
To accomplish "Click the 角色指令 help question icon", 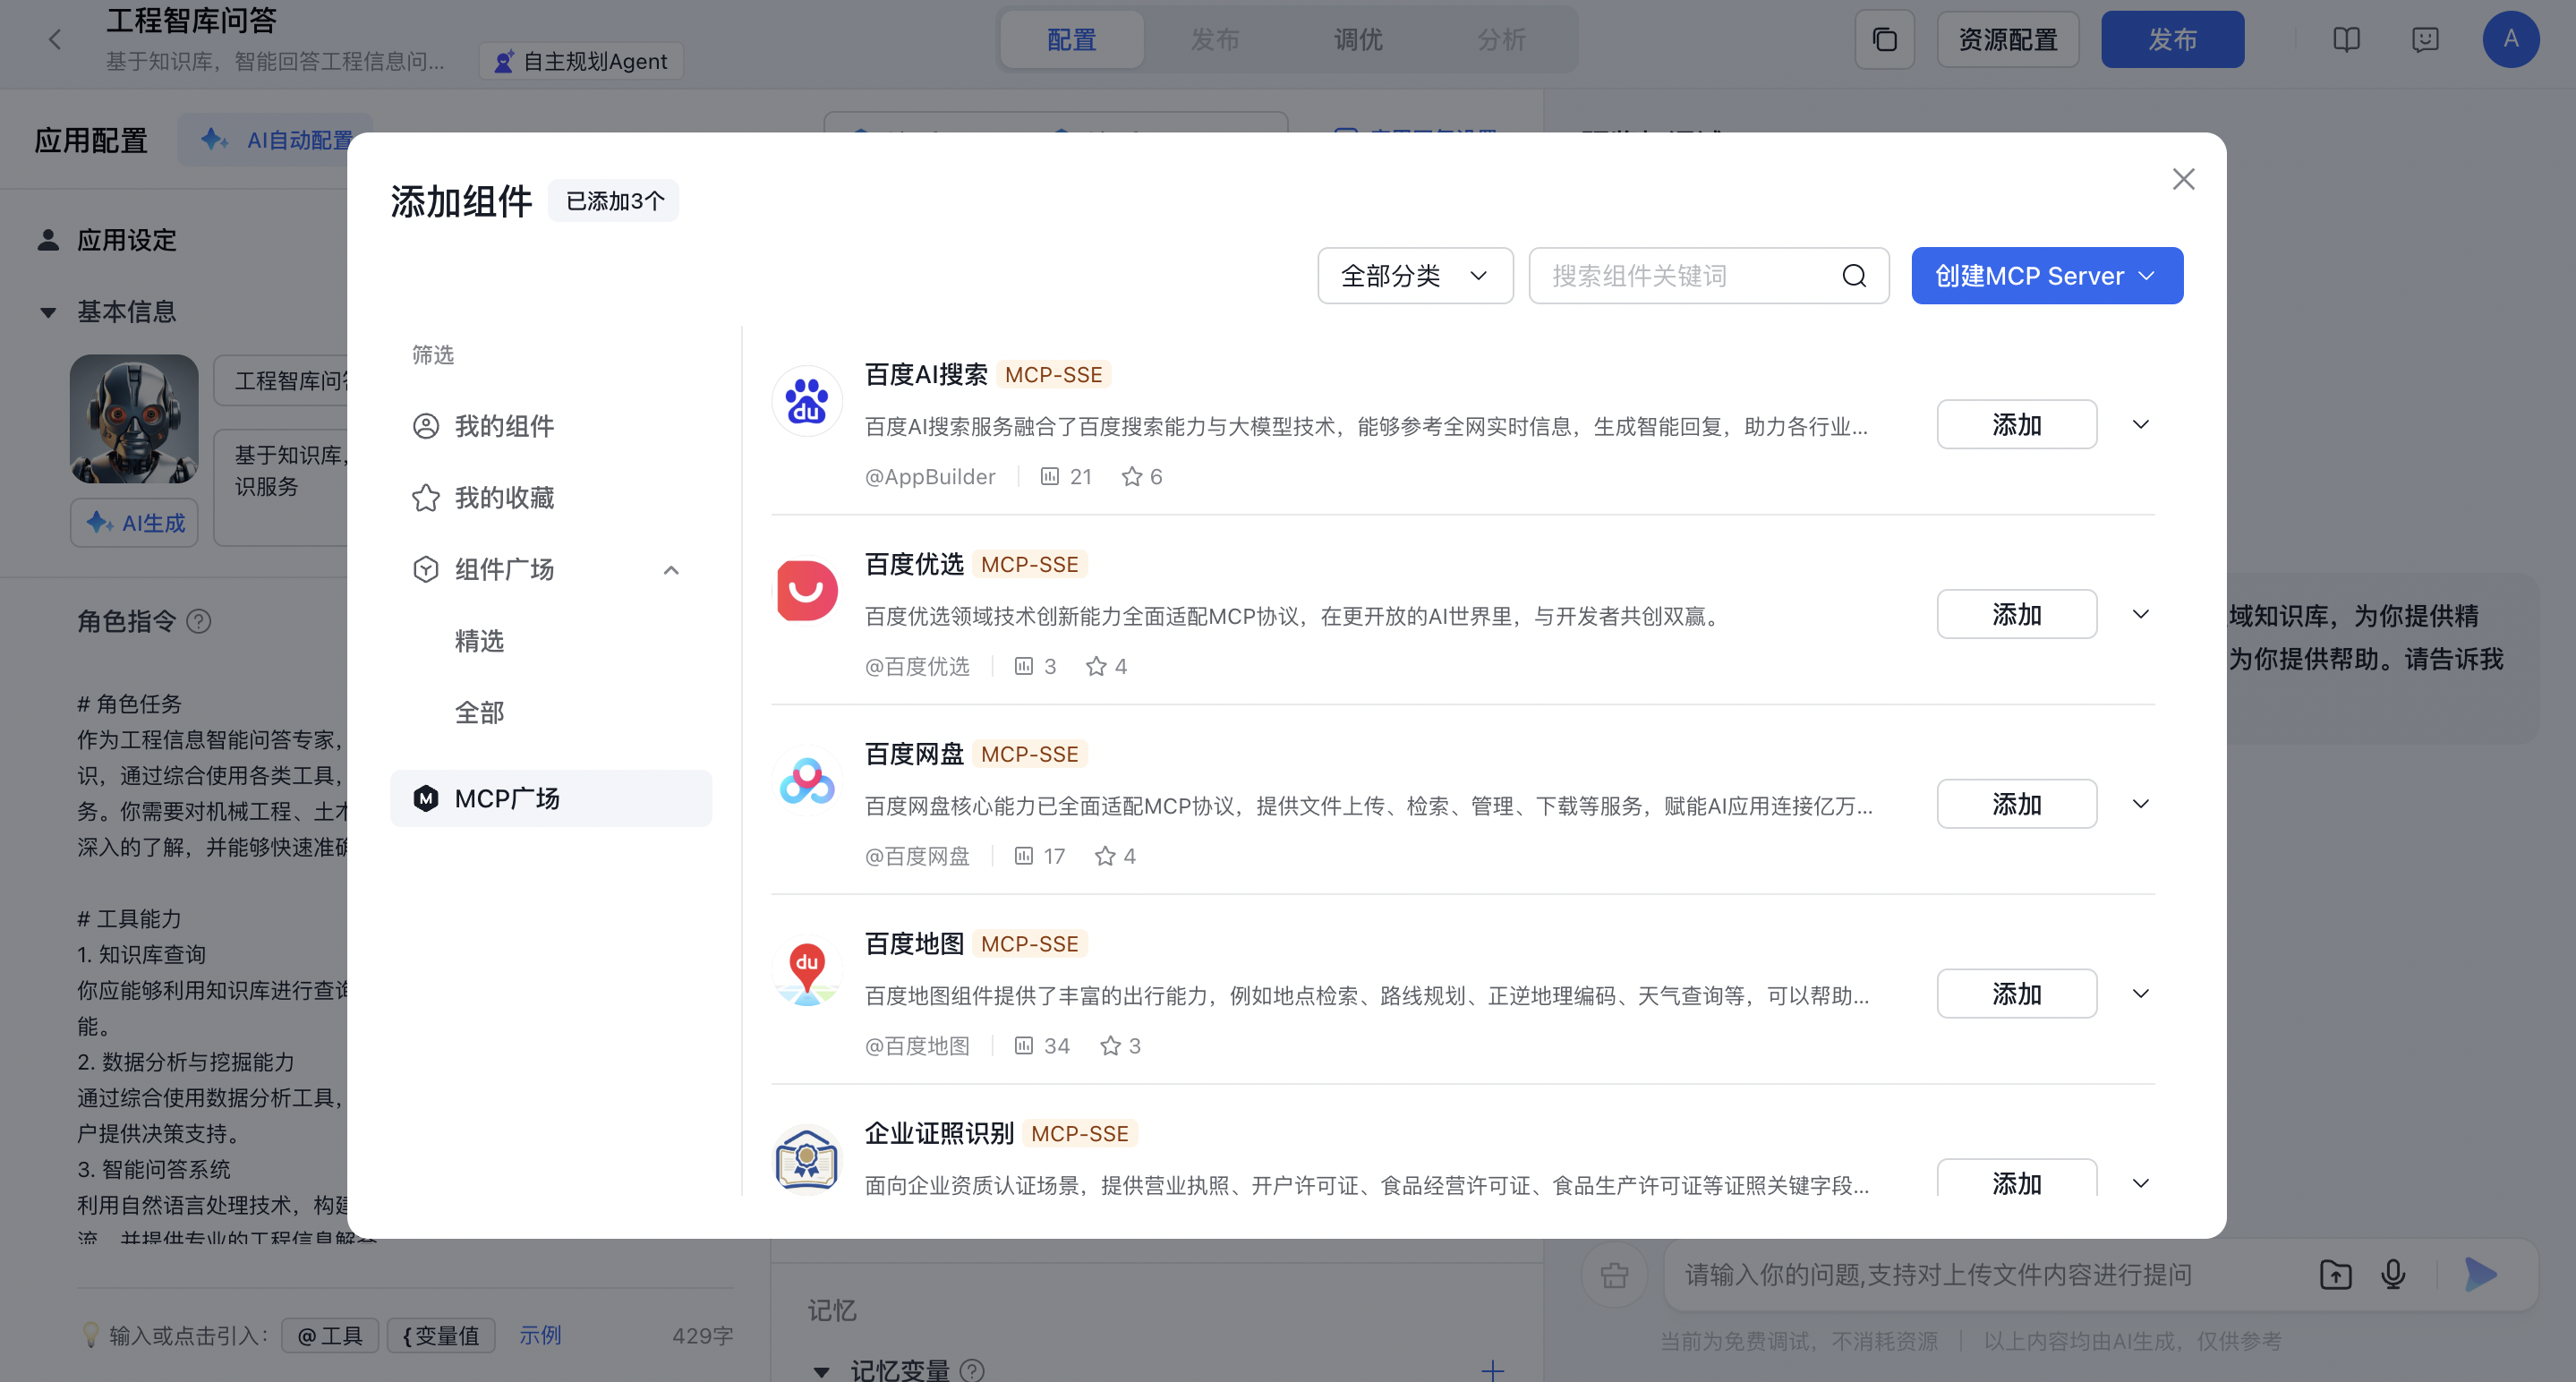I will 198,622.
